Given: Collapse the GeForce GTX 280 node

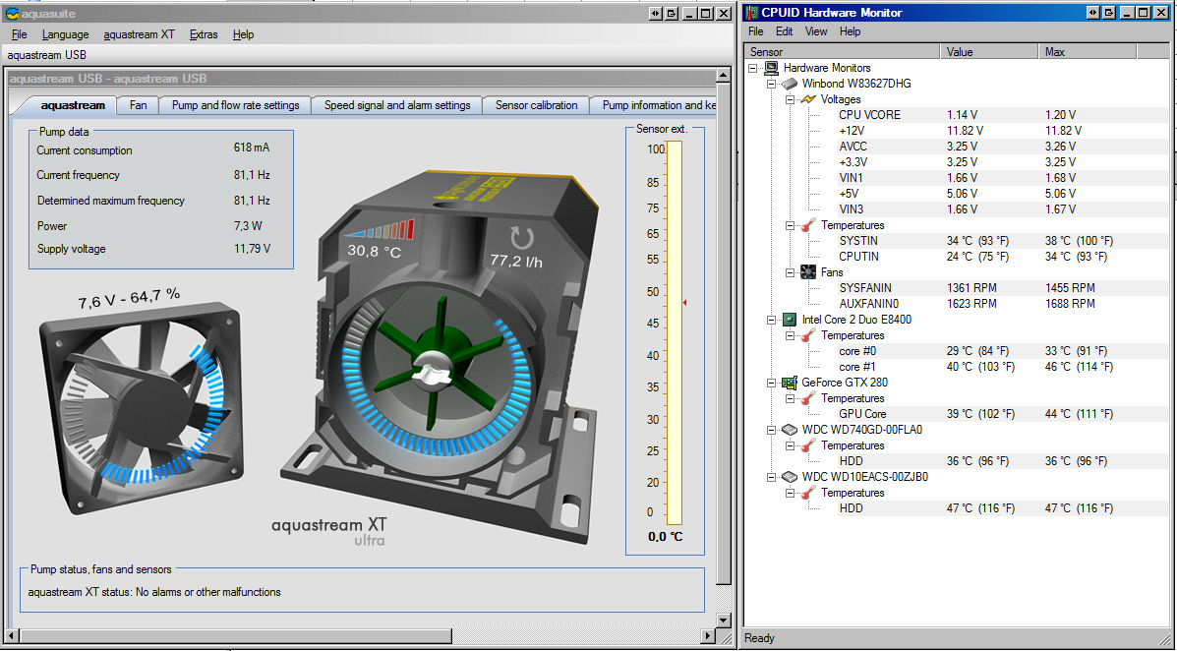Looking at the screenshot, I should 771,383.
